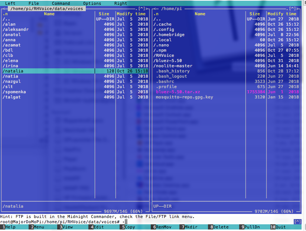The image size is (306, 231).
Task: Toggle command line history [^] button
Action: coord(297,222)
